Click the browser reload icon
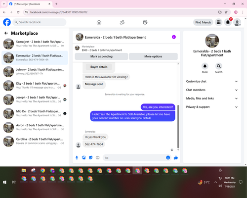This screenshot has width=247, height=198. tap(18, 12)
